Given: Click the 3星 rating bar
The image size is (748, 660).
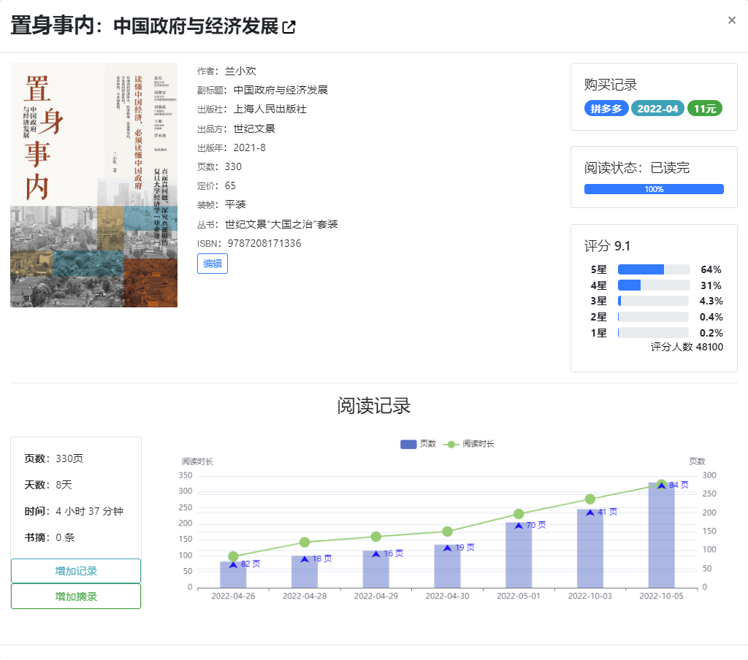Looking at the screenshot, I should pos(654,301).
